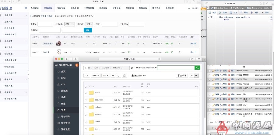The height and width of the screenshot is (135, 274).
Task: Click the green search magnifier button in file manager
Action: 197,68
